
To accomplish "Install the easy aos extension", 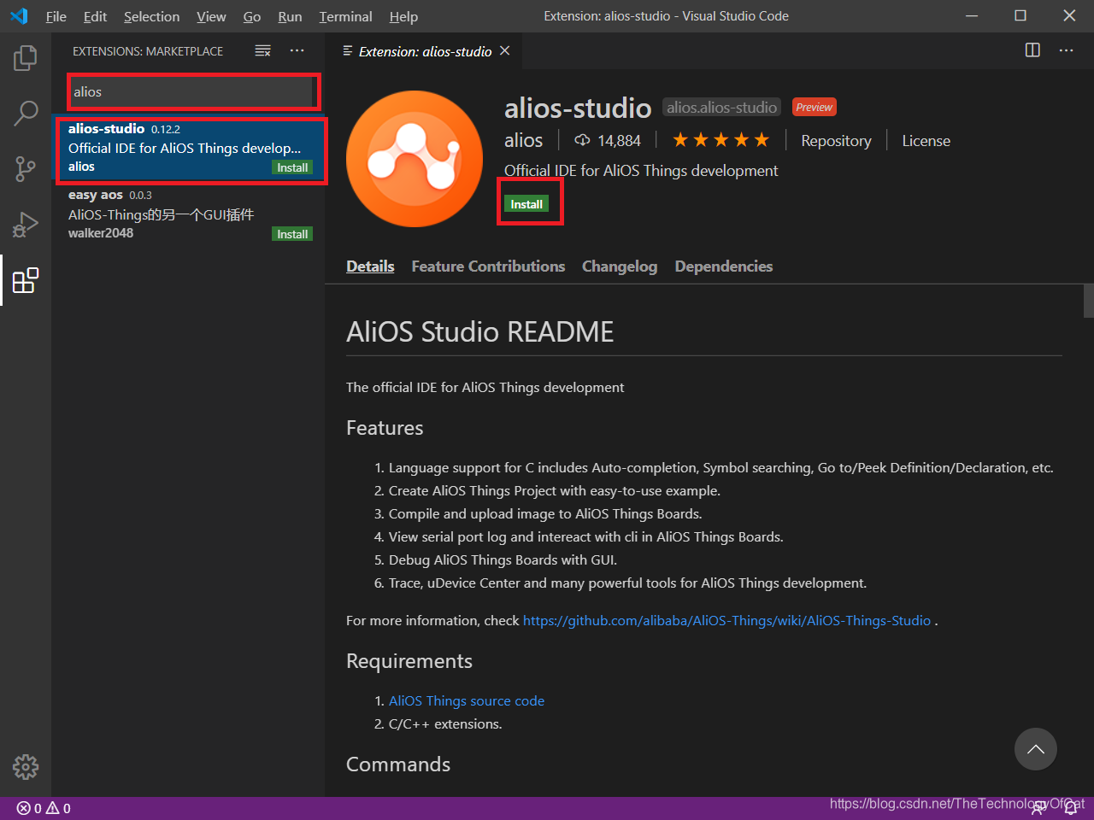I will click(292, 234).
